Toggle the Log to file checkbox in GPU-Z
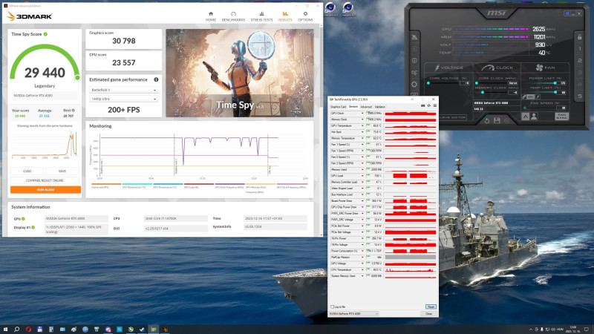This screenshot has width=594, height=334. (x=332, y=307)
